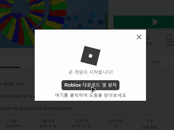Click the 업데이트 stat label

(x=82, y=121)
